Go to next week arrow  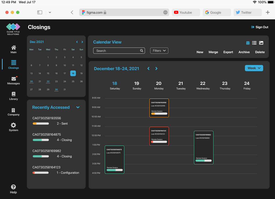tap(156, 69)
